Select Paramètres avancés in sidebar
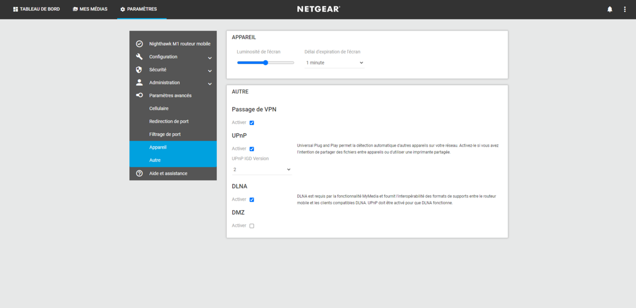This screenshot has height=308, width=636. click(x=173, y=95)
